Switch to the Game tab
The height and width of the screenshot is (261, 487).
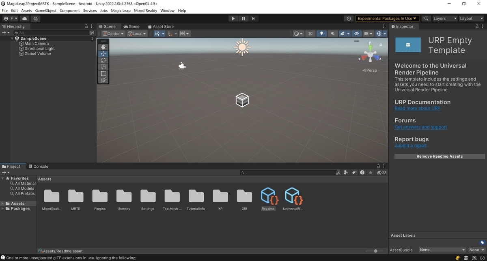pos(131,26)
